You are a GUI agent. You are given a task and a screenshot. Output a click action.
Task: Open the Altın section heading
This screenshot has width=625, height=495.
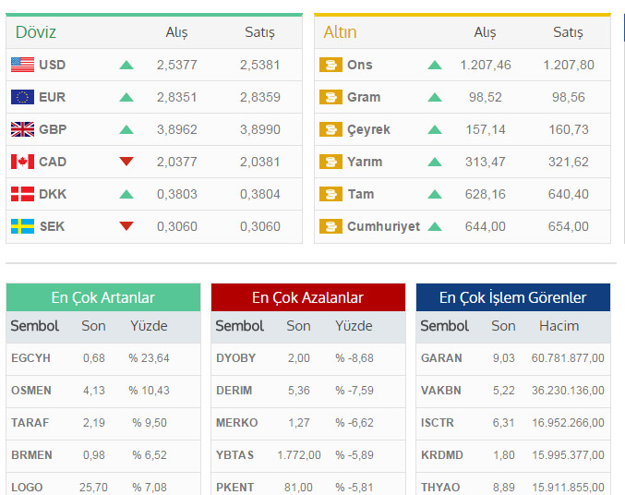tap(340, 32)
